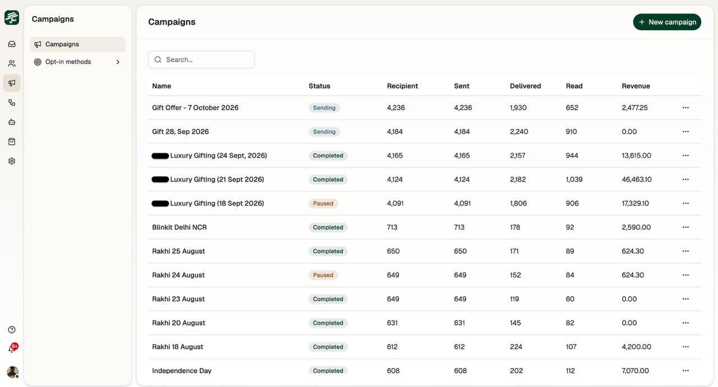718x387 pixels.
Task: Open more options for Rakhi 20 August
Action: point(685,323)
